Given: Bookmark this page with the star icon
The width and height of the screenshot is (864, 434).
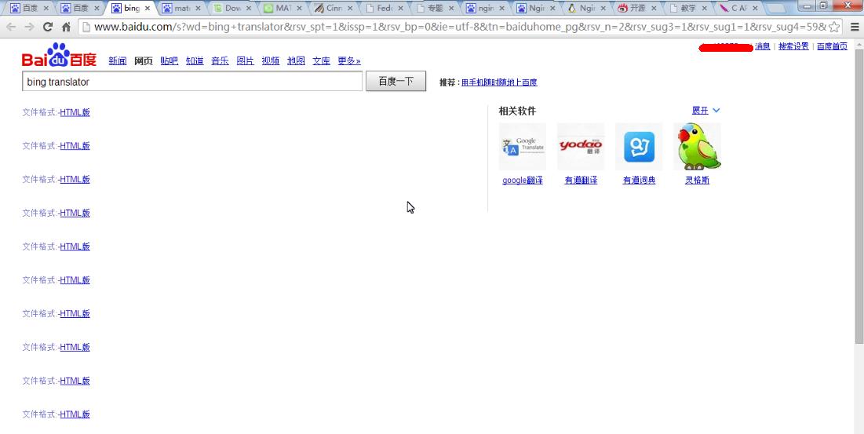Looking at the screenshot, I should (x=834, y=27).
